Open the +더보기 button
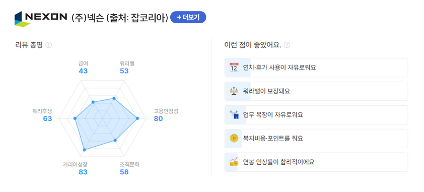Screen dimensions: 424x192 188,17
